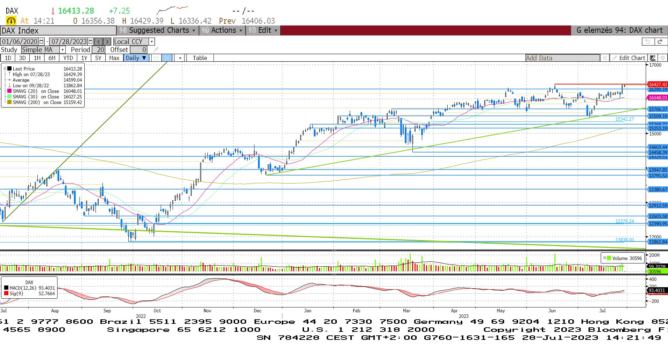The width and height of the screenshot is (668, 357).
Task: Click the 12379.24 annotation text
Action: click(624, 221)
